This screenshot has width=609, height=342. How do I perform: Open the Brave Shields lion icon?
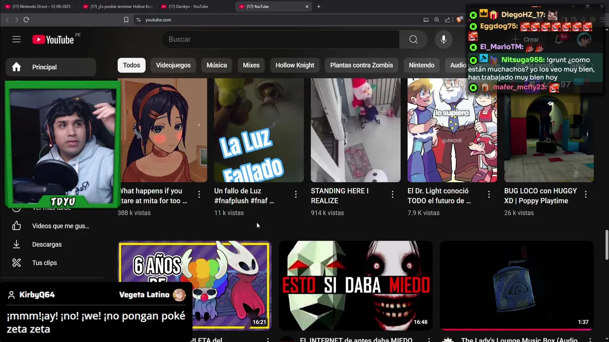point(459,19)
